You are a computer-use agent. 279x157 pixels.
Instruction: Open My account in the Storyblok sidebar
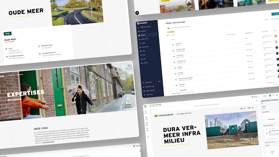[149, 95]
